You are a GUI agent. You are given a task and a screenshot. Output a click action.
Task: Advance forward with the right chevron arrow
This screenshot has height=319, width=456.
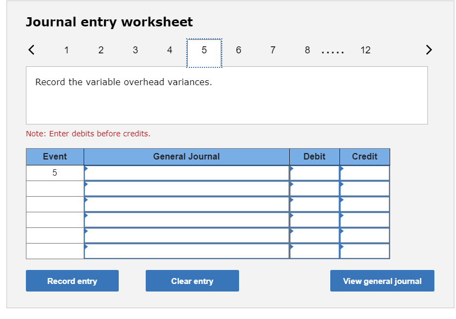(428, 50)
